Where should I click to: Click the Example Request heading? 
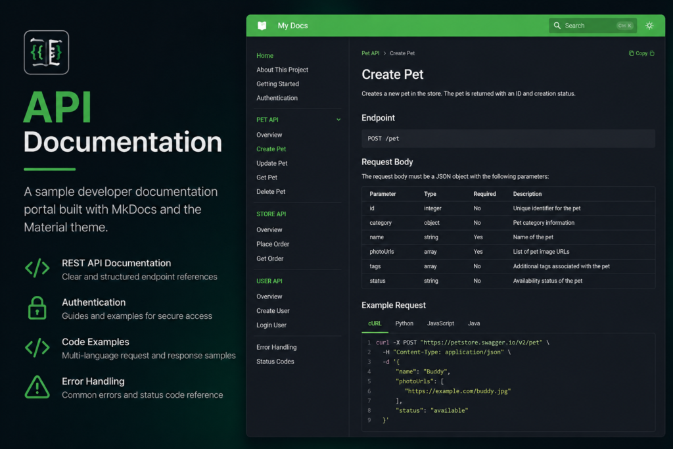coord(394,305)
